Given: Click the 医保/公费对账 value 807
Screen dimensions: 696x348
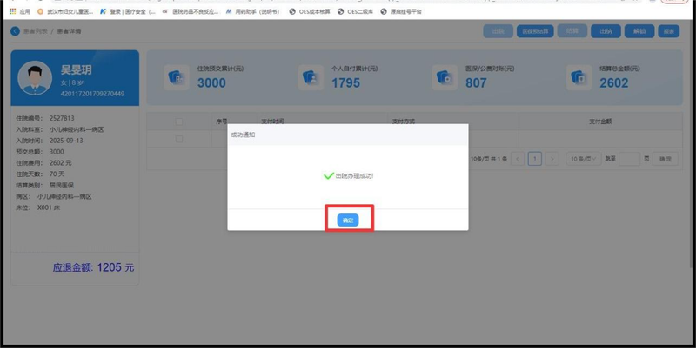Looking at the screenshot, I should pos(476,82).
